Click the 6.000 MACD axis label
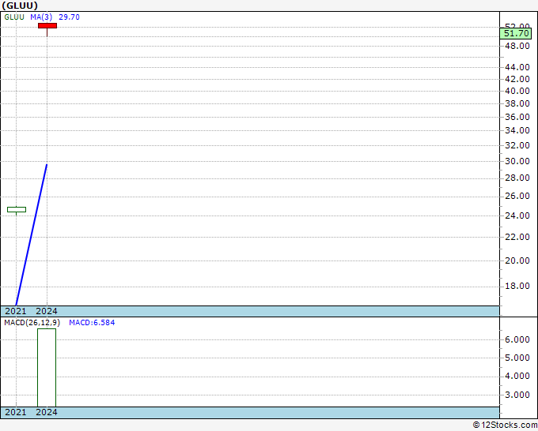 (517, 339)
